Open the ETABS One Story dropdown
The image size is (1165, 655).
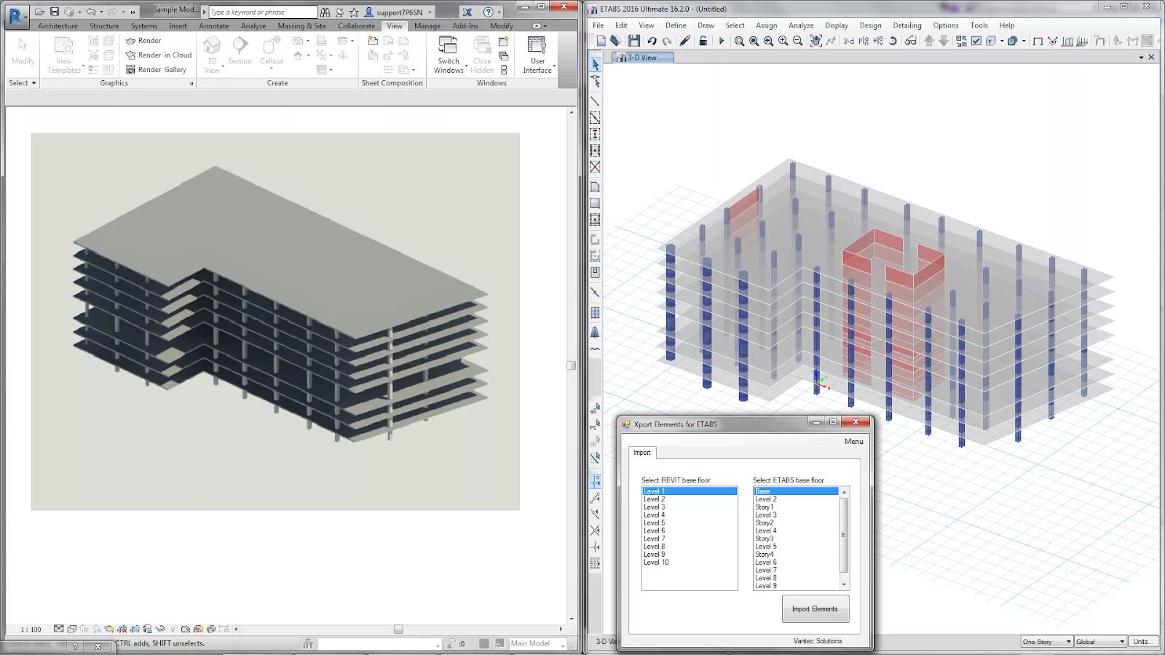coord(1047,642)
